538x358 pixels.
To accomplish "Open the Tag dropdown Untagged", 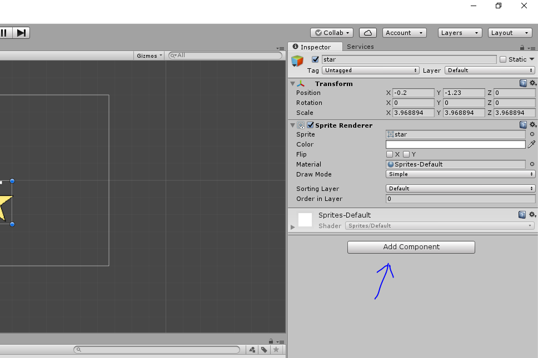I will [x=371, y=70].
